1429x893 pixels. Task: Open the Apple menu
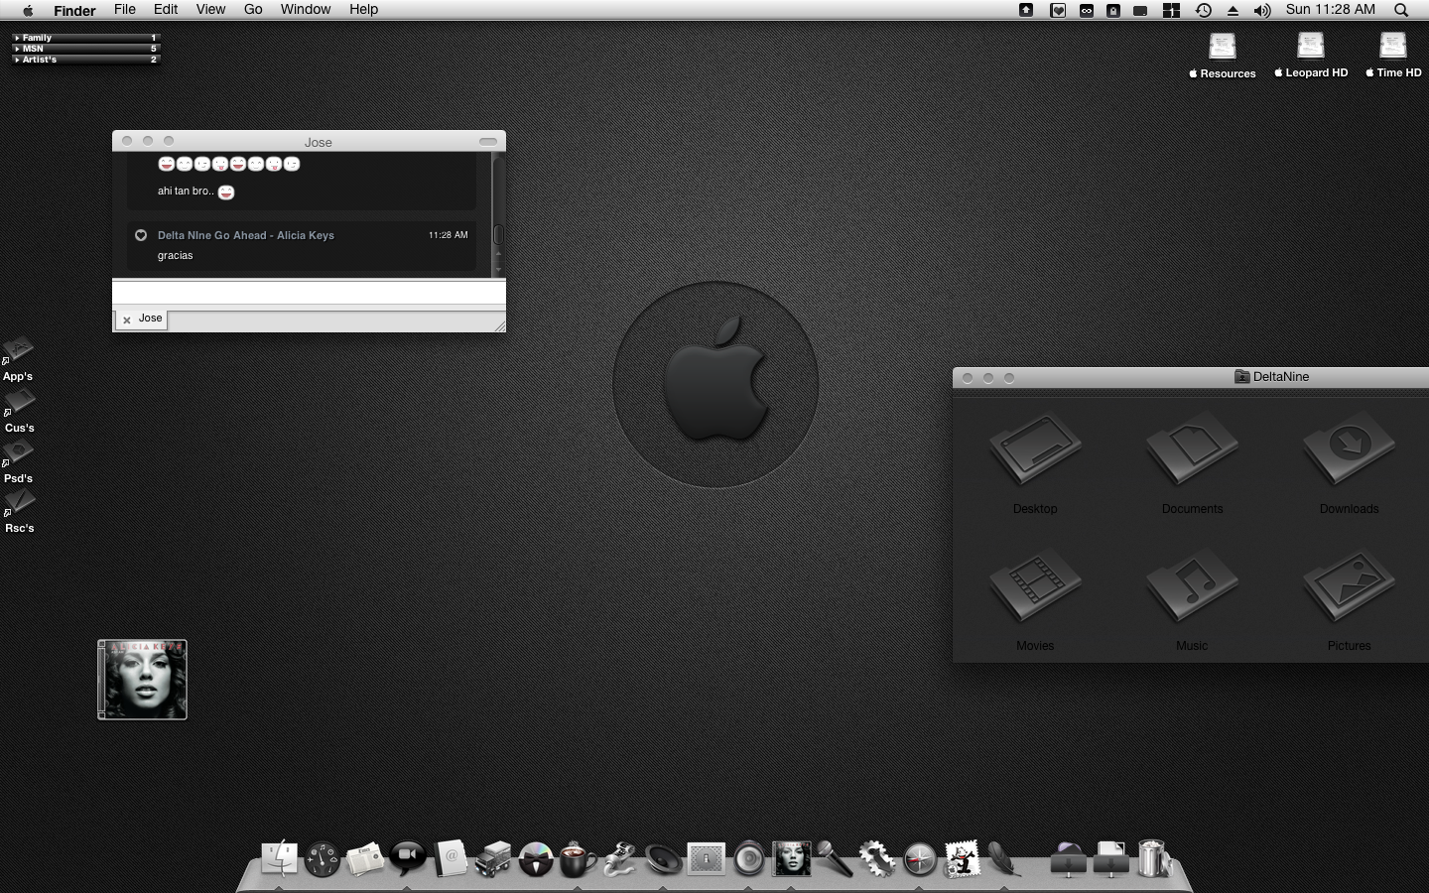click(x=28, y=10)
